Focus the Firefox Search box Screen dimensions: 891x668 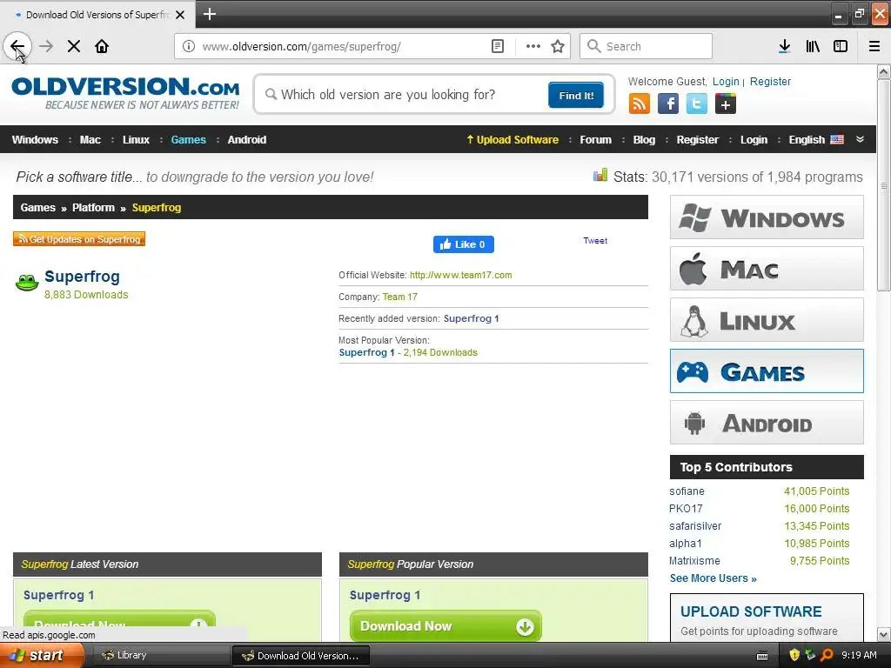(646, 47)
